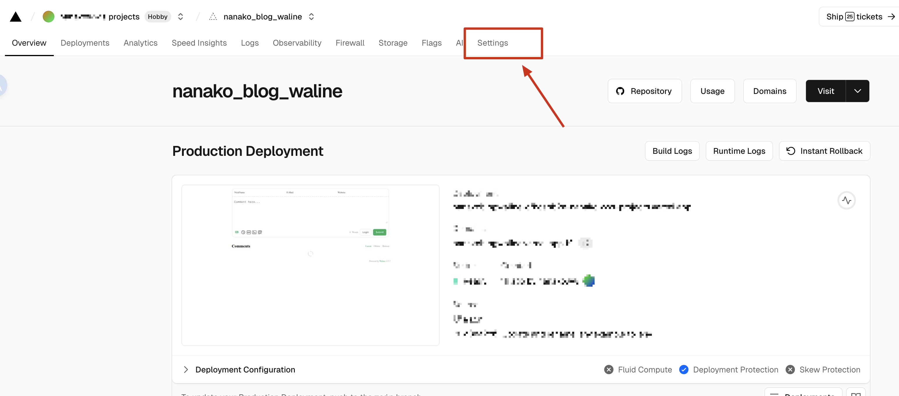Expand the Visit dropdown arrow
The height and width of the screenshot is (396, 899).
(x=857, y=91)
